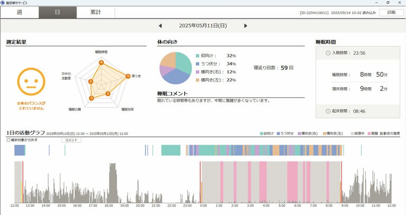Click the radar chart 寝つき score 5 marker
Screen dimensions: 406x215
click(128, 77)
